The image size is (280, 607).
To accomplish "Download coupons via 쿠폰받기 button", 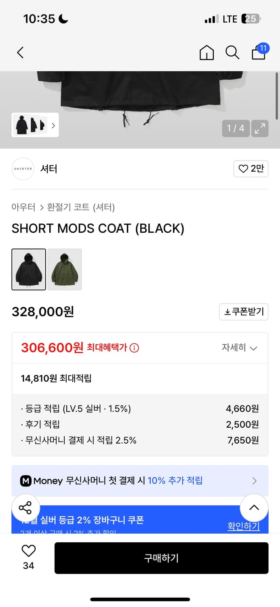I will point(244,312).
